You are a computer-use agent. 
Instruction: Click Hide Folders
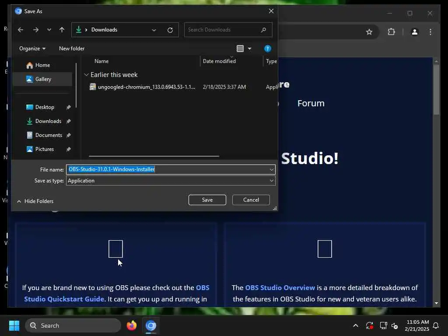coord(35,201)
